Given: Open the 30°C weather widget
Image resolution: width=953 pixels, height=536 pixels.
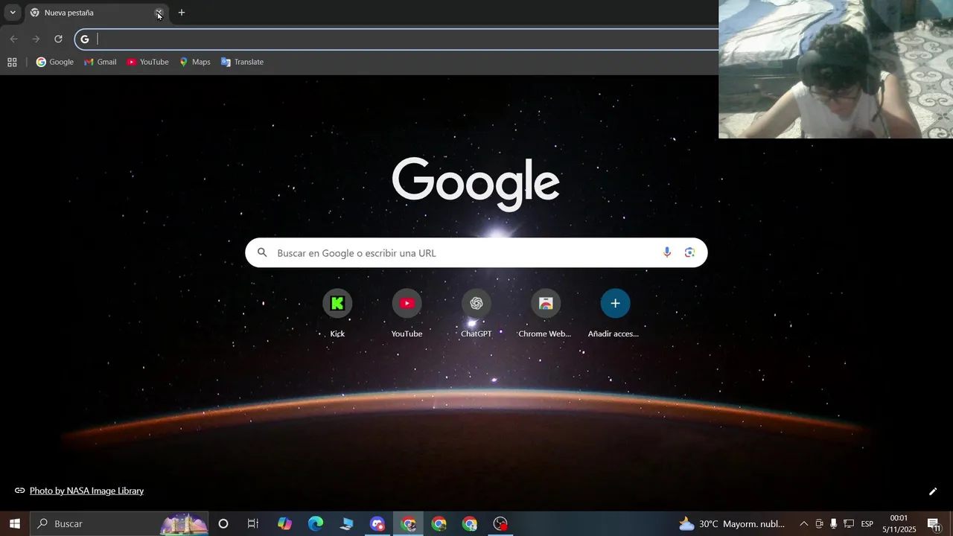Looking at the screenshot, I should click(731, 523).
